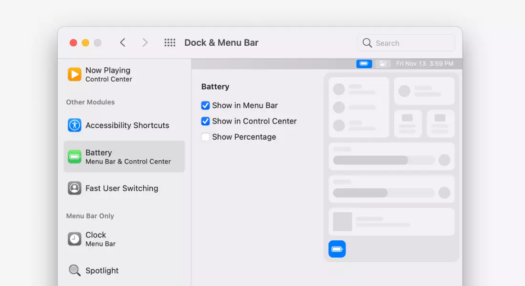Click the search magnifier icon
Image resolution: width=525 pixels, height=286 pixels.
(x=367, y=43)
